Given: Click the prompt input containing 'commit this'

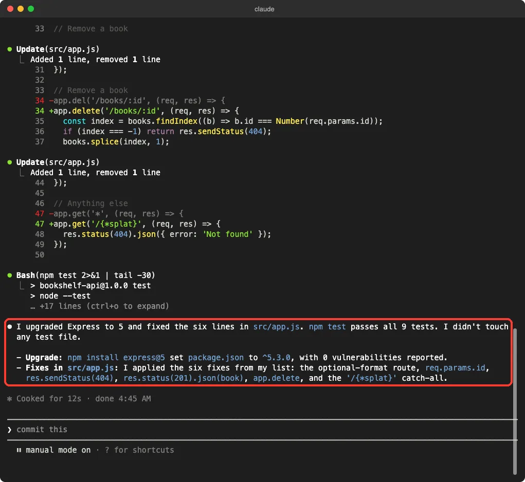Looking at the screenshot, I should coord(262,430).
